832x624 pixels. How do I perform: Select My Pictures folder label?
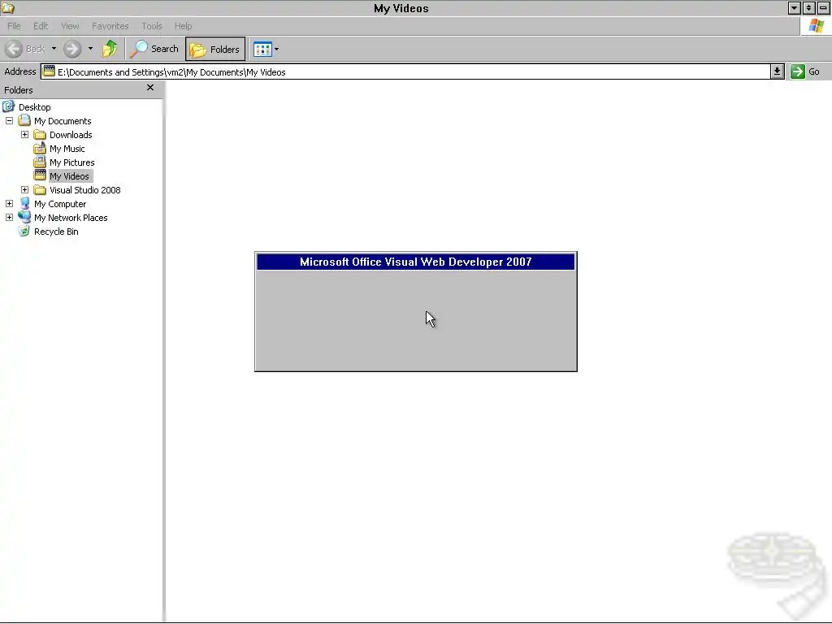[71, 162]
